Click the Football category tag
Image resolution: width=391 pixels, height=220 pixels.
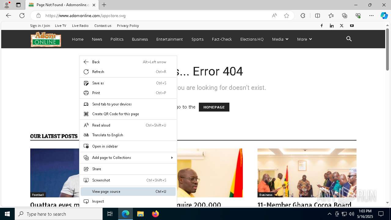click(x=38, y=195)
